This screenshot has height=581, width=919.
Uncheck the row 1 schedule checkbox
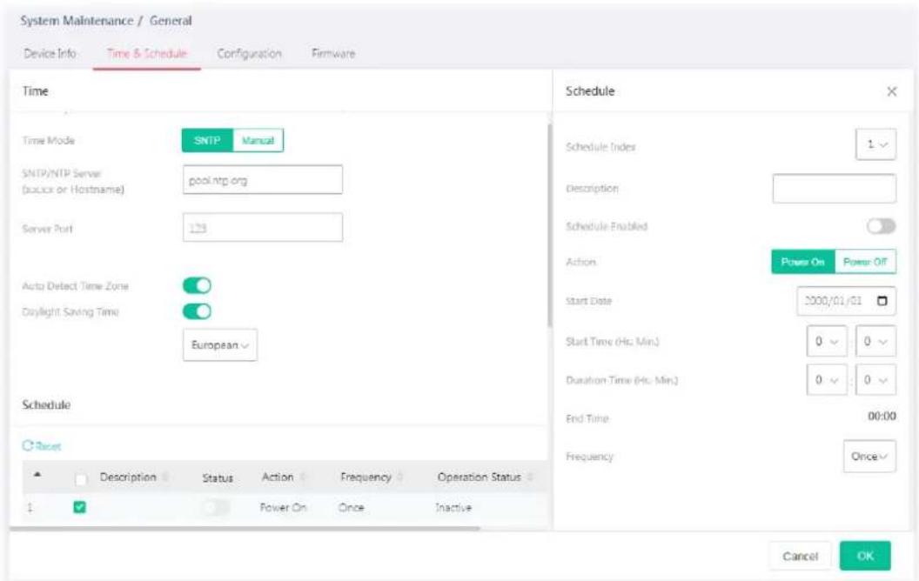80,507
